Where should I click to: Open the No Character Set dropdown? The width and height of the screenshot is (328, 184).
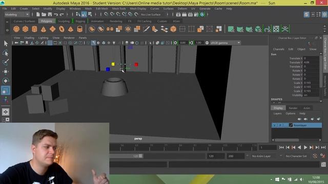click(x=297, y=156)
